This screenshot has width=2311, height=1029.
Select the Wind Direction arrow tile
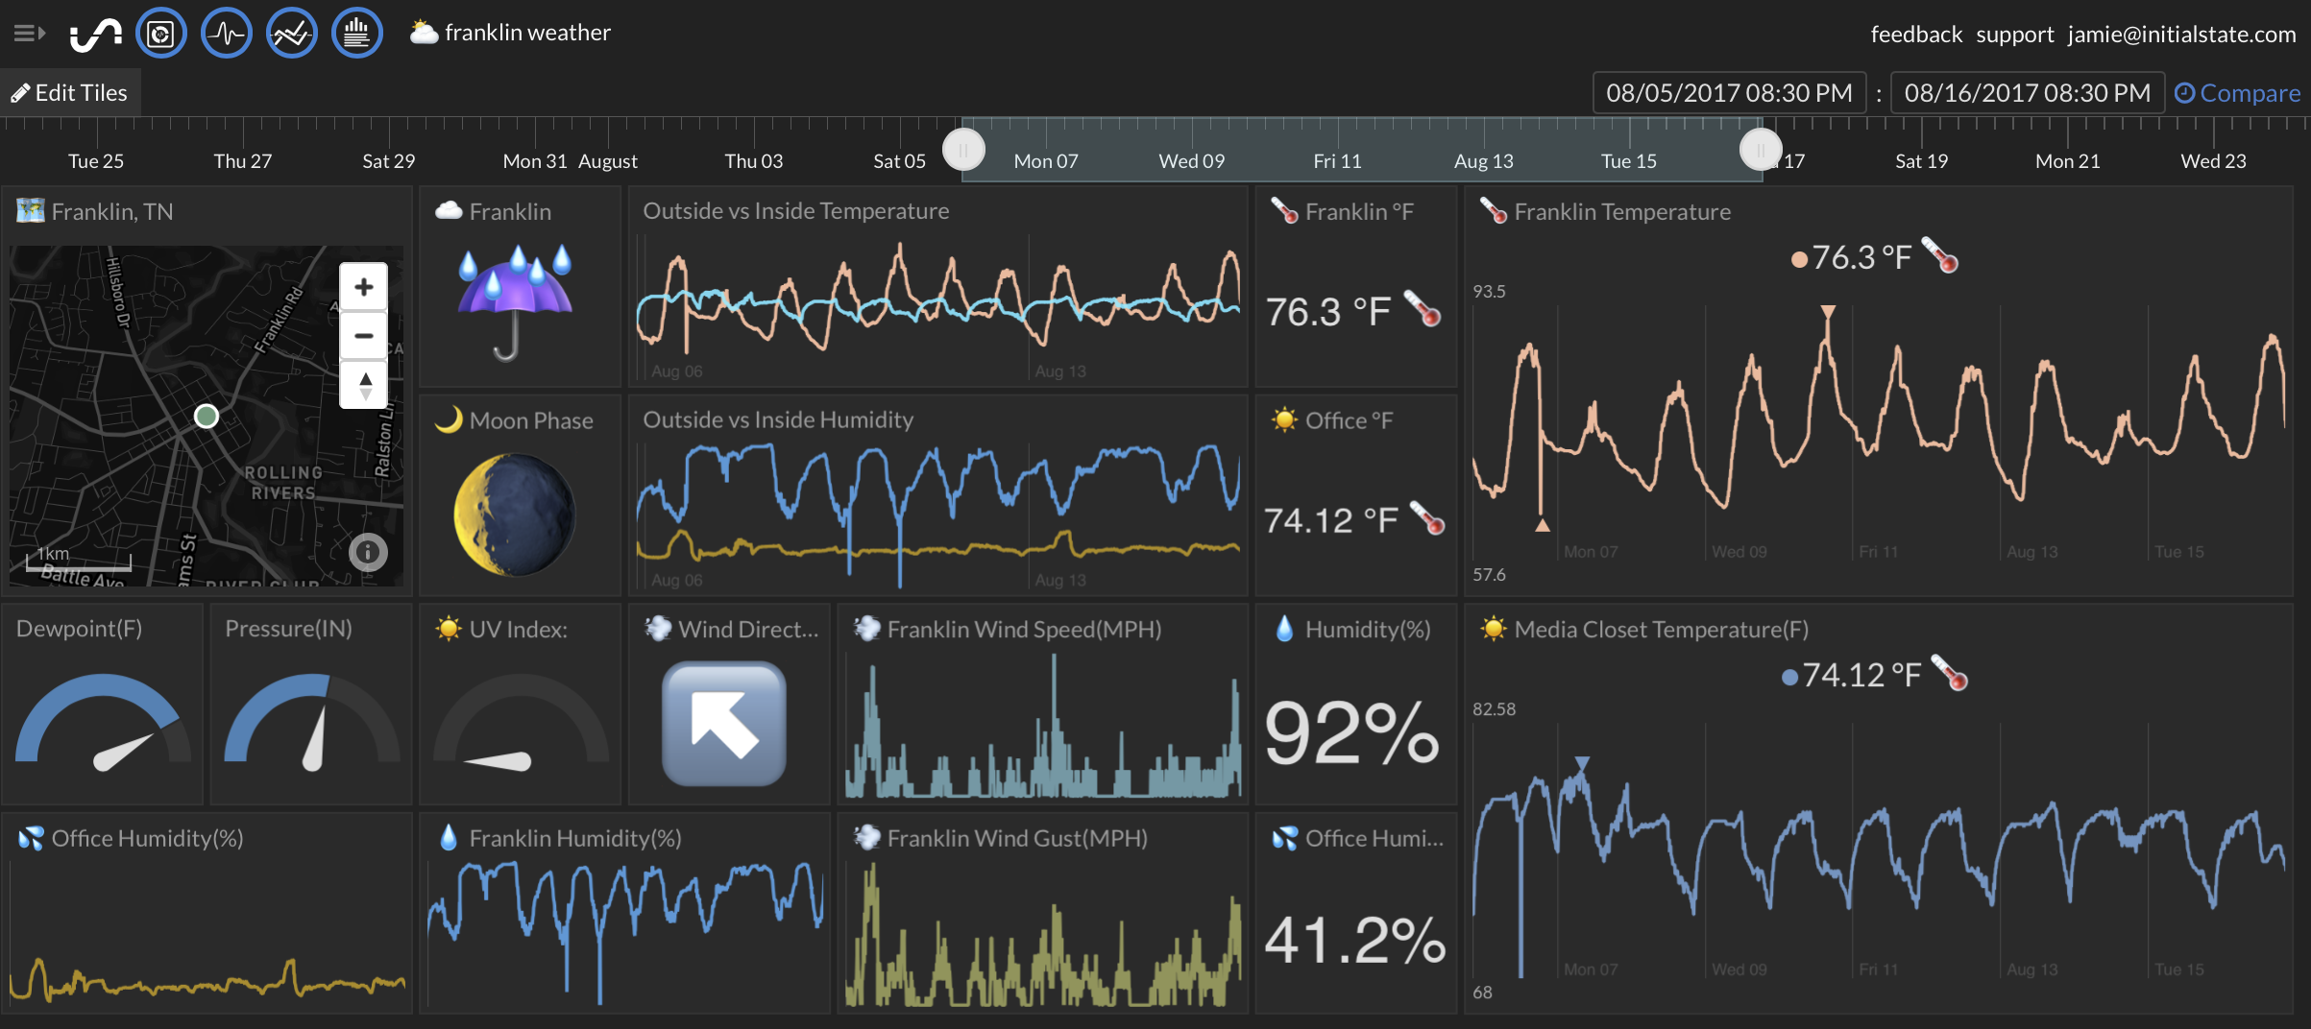[724, 723]
